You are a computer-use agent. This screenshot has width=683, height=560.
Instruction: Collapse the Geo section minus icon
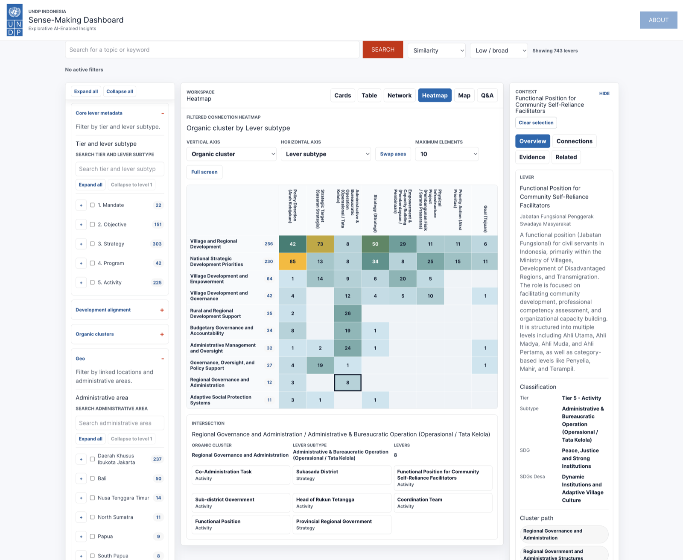coord(163,359)
